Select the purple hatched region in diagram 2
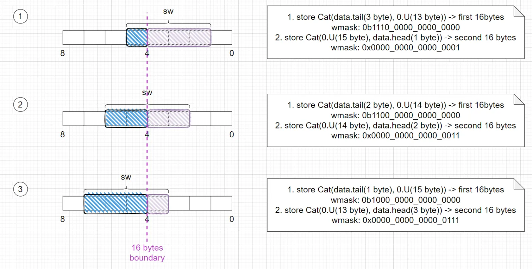This screenshot has height=269, width=532. (168, 118)
